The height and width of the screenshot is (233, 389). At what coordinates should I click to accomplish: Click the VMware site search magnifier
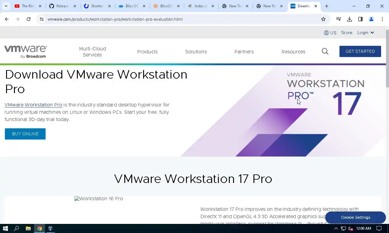point(325,51)
